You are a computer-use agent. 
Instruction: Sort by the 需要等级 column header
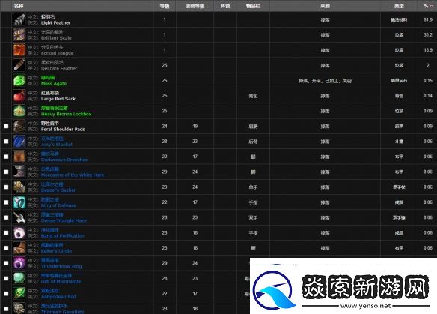click(x=195, y=6)
